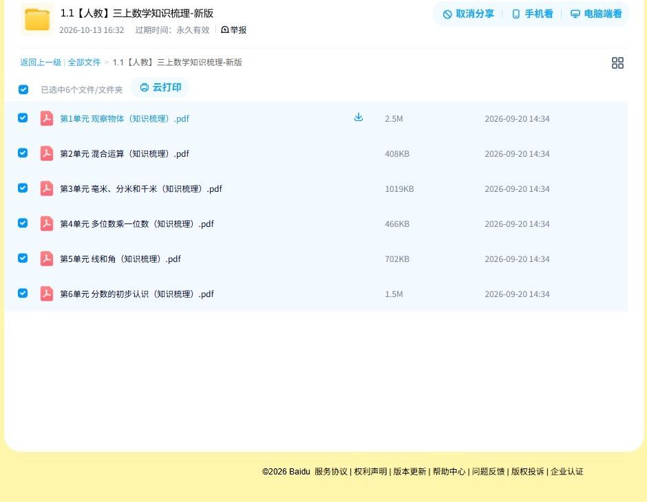Click PDF icon of 第2单元 混合运算
647x502 pixels.
[x=47, y=153]
